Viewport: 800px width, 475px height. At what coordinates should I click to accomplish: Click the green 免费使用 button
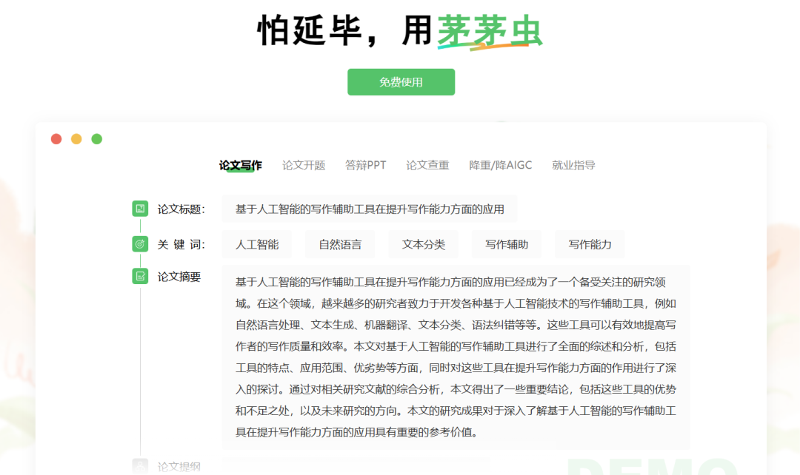[401, 82]
